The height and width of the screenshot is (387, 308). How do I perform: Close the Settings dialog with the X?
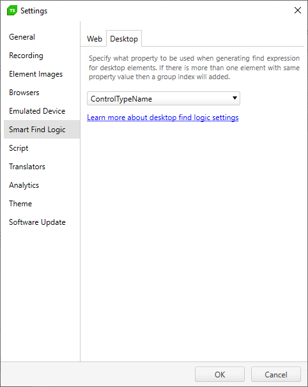click(298, 10)
